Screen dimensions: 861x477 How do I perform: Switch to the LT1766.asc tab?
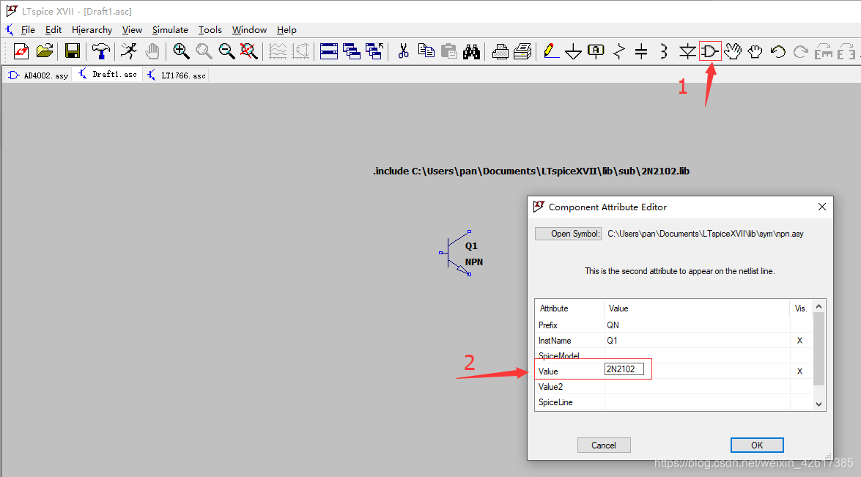coord(177,75)
